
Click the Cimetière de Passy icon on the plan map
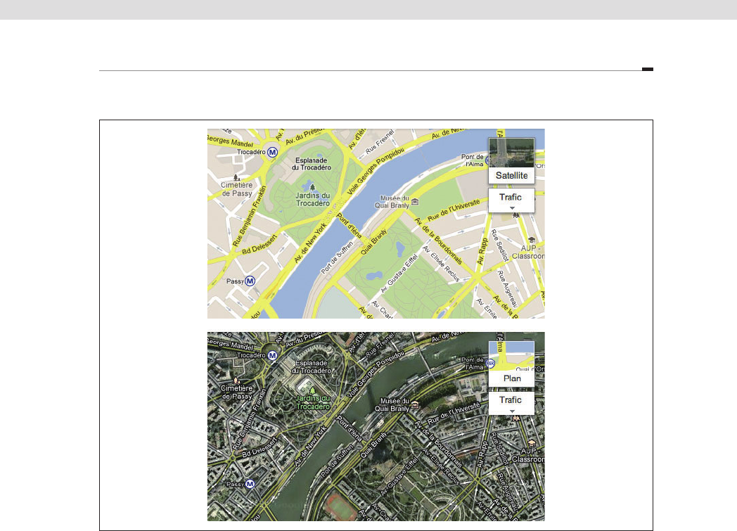click(x=237, y=178)
